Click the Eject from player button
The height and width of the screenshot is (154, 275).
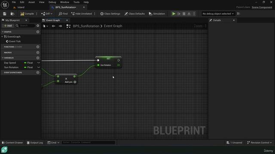(189, 14)
